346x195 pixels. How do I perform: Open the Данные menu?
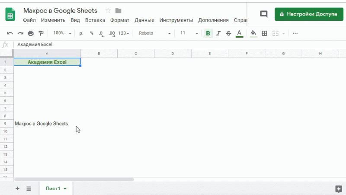(144, 20)
